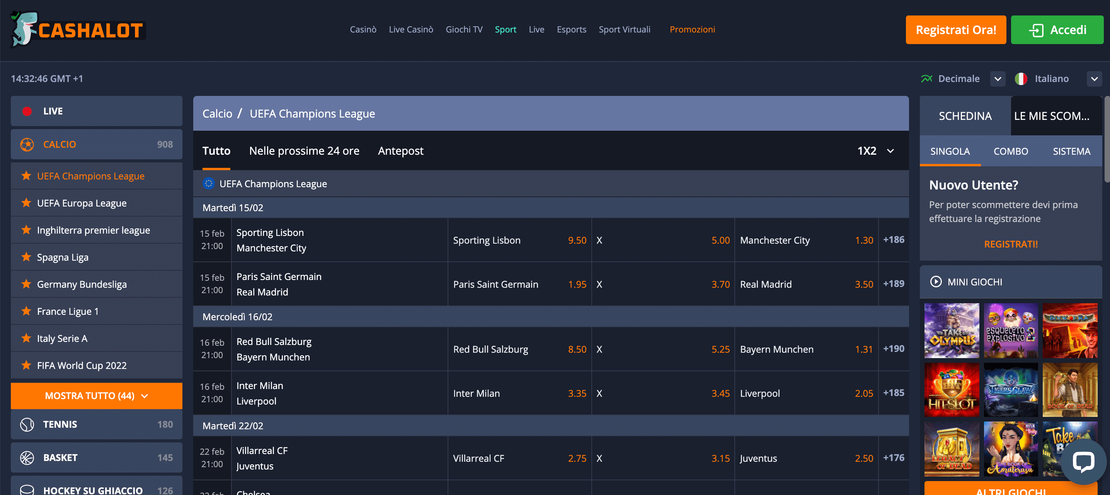Image resolution: width=1110 pixels, height=495 pixels.
Task: Open the 1X2 market dropdown
Action: point(874,150)
